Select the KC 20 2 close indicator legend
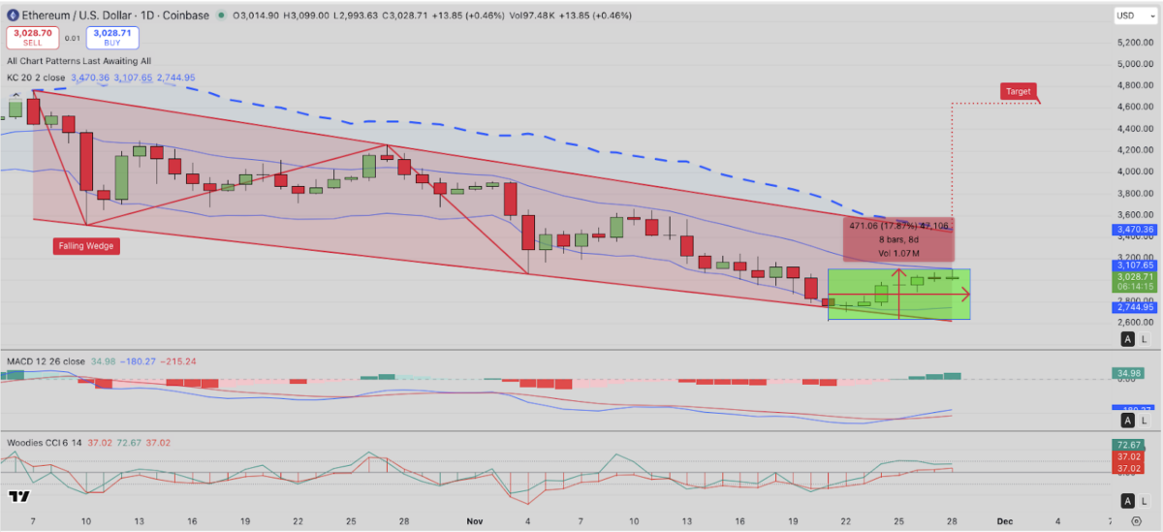The height and width of the screenshot is (532, 1163). [36, 78]
